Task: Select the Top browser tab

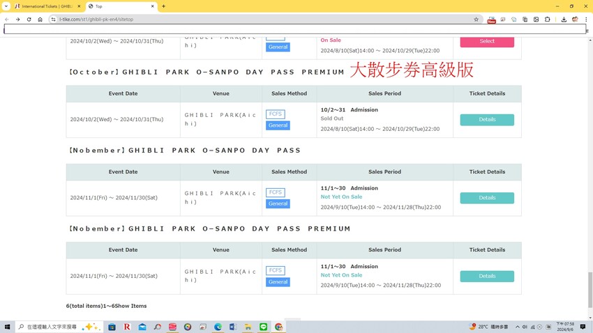Action: coord(121,6)
